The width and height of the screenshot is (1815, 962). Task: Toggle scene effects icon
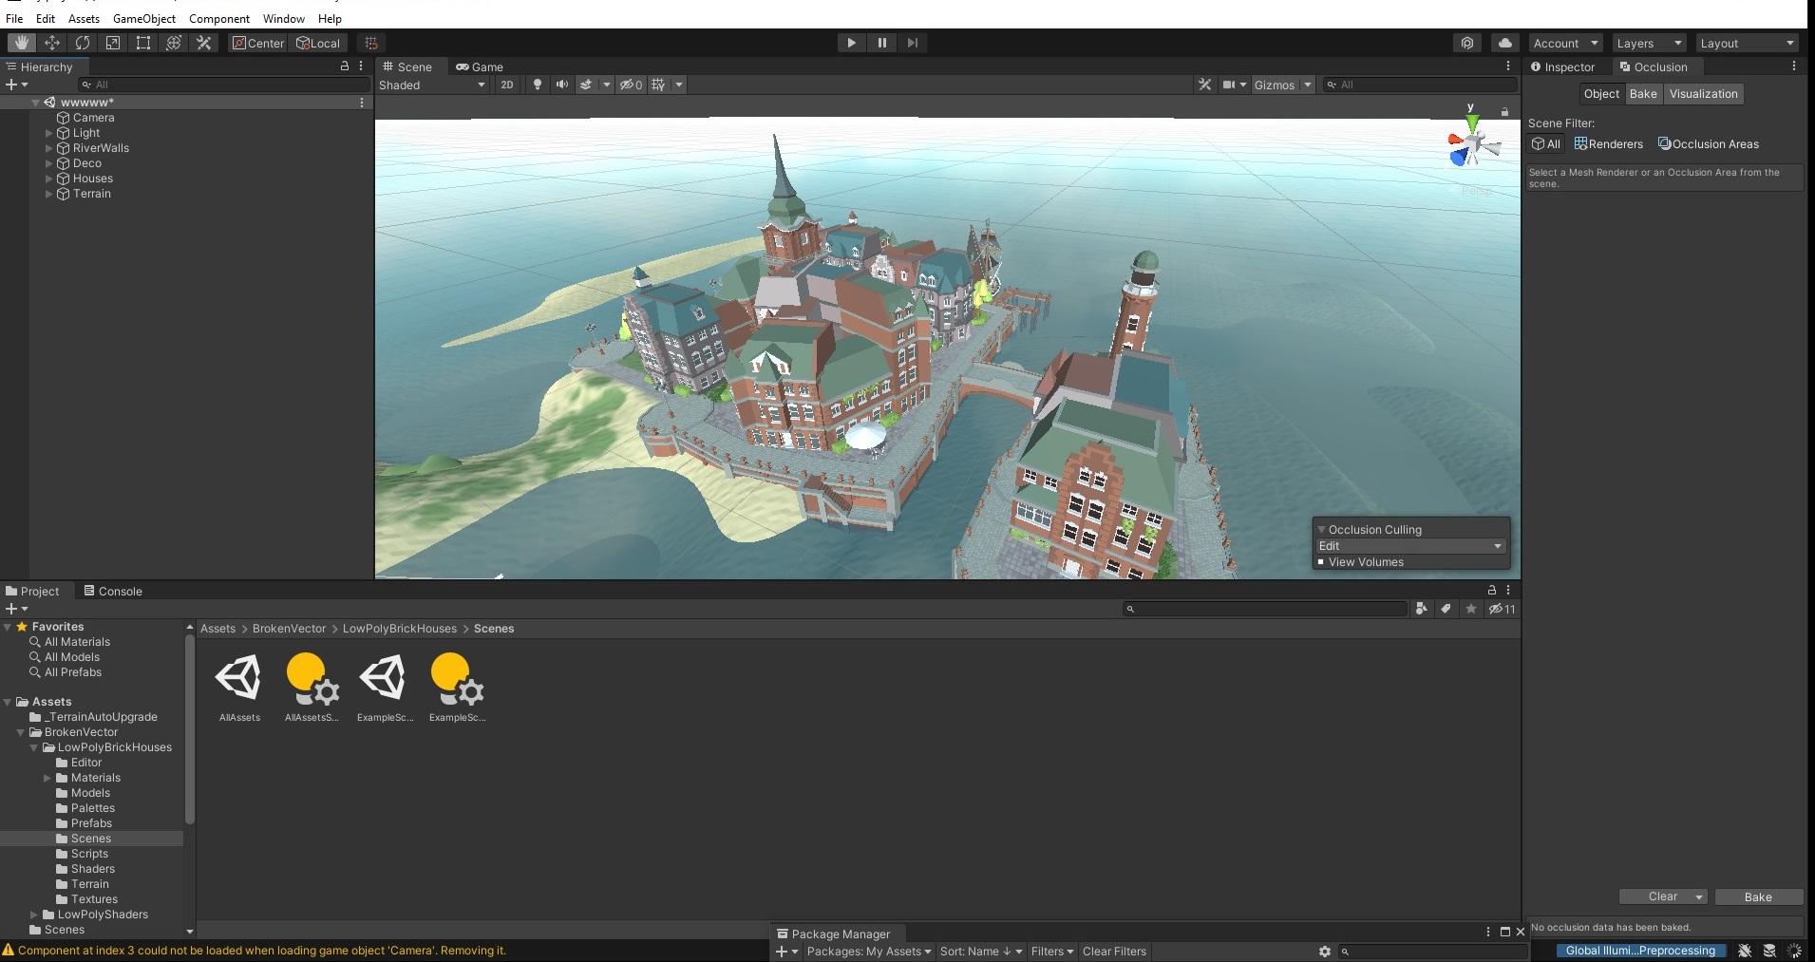586,85
